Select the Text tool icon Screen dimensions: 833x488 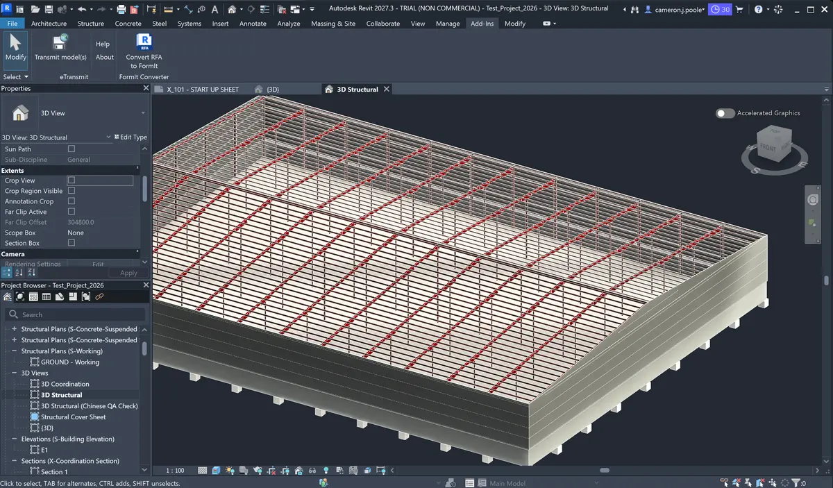click(x=214, y=9)
